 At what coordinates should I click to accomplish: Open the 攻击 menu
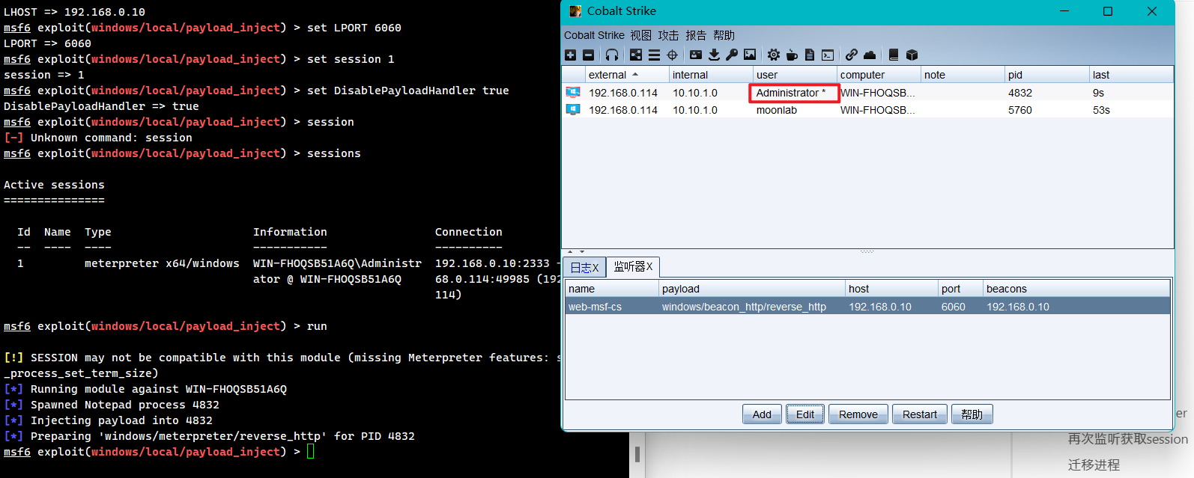(x=668, y=35)
